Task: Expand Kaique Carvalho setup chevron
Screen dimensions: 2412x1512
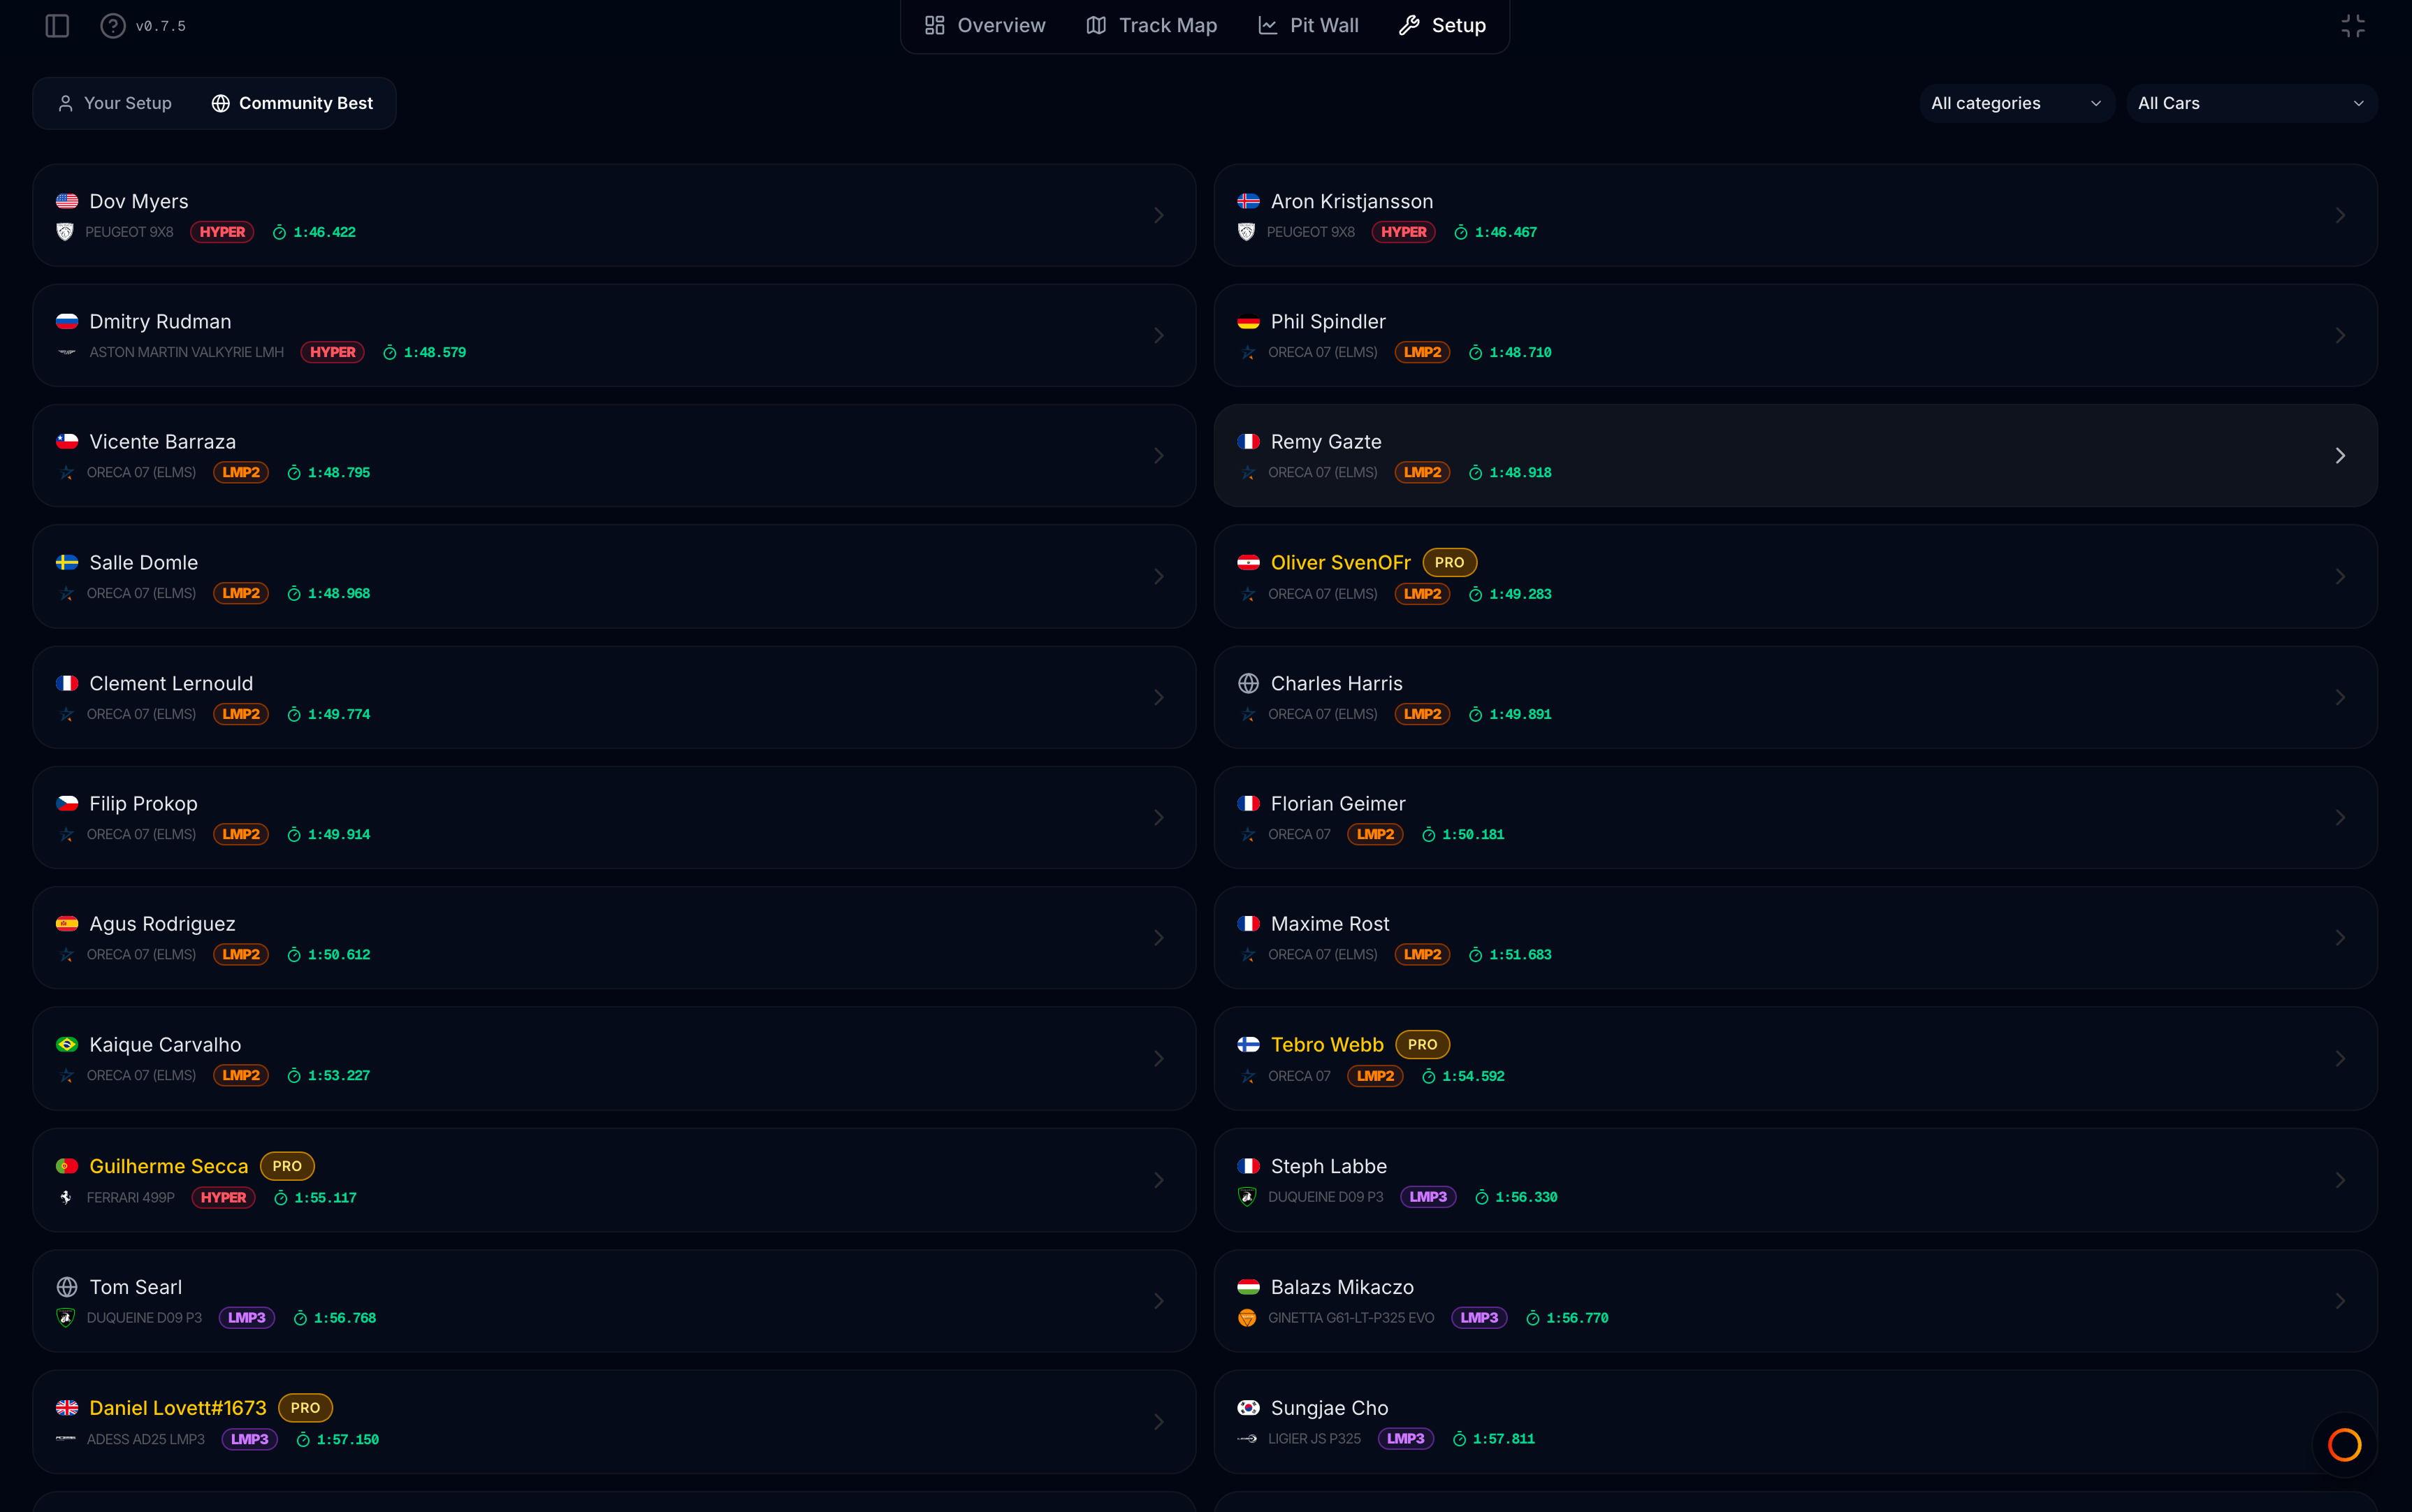Action: [x=1159, y=1059]
